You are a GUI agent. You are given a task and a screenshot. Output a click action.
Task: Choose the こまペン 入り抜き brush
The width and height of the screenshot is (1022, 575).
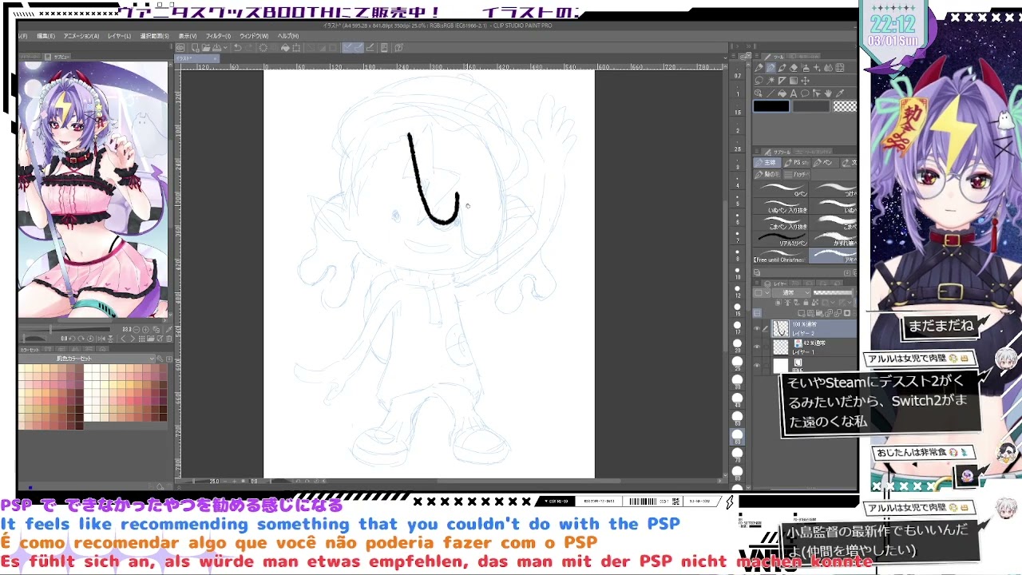(x=780, y=223)
